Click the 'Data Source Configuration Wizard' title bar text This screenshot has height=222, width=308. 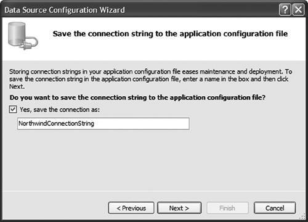tap(65, 10)
